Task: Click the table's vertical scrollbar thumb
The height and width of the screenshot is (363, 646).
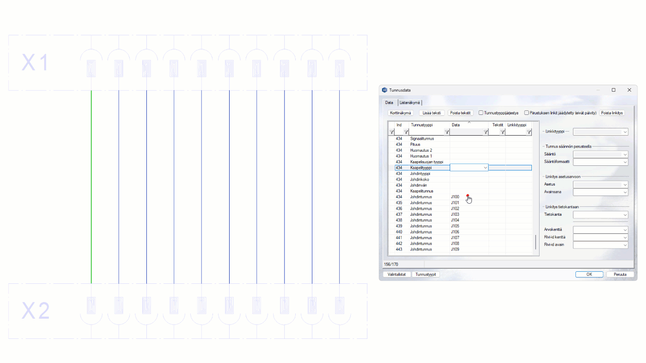Action: click(x=535, y=243)
